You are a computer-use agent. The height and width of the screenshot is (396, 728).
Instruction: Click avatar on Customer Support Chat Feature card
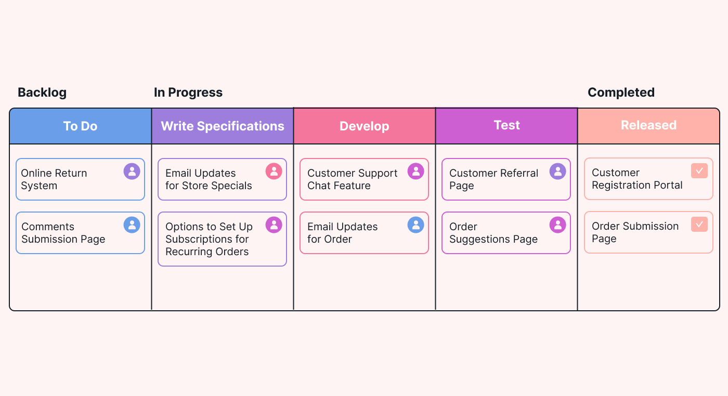coord(415,171)
